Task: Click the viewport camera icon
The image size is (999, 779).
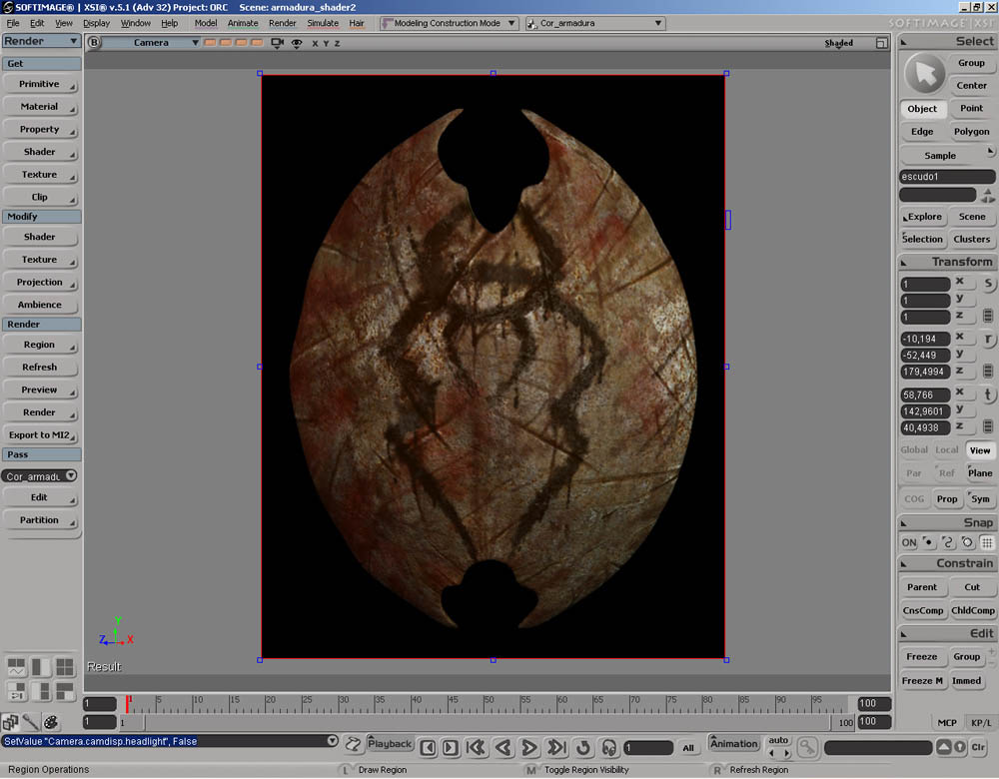Action: (278, 43)
